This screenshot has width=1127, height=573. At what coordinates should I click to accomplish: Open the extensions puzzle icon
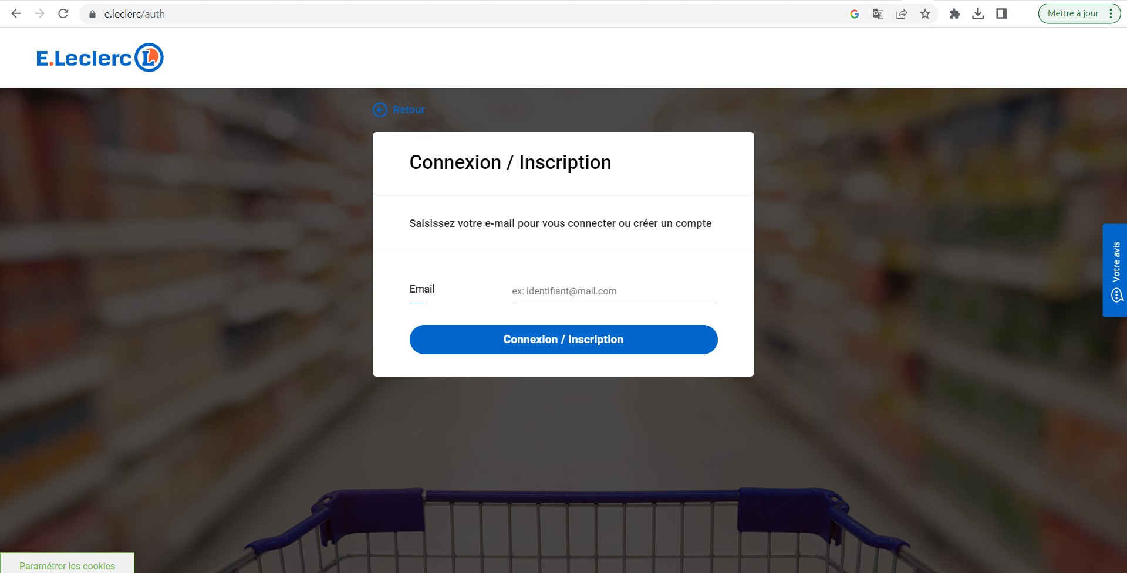coord(954,14)
